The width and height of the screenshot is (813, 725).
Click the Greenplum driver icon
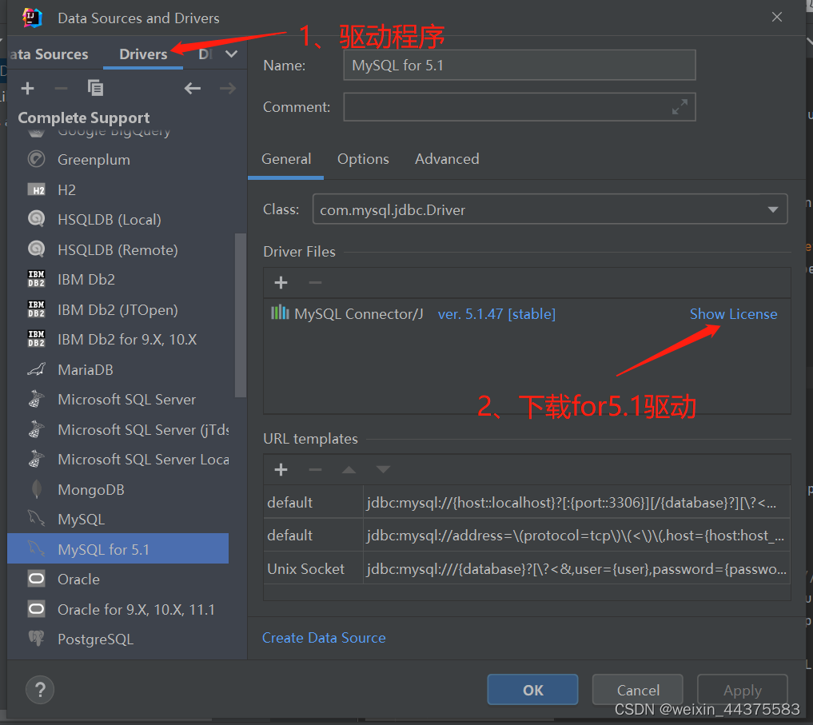coord(36,159)
